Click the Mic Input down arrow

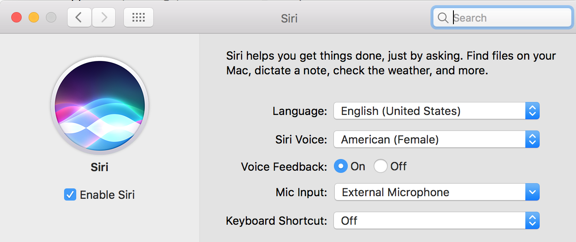[x=532, y=192]
